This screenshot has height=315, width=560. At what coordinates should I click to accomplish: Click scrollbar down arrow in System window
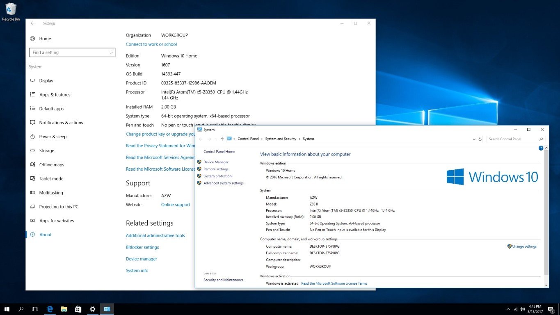pyautogui.click(x=546, y=285)
